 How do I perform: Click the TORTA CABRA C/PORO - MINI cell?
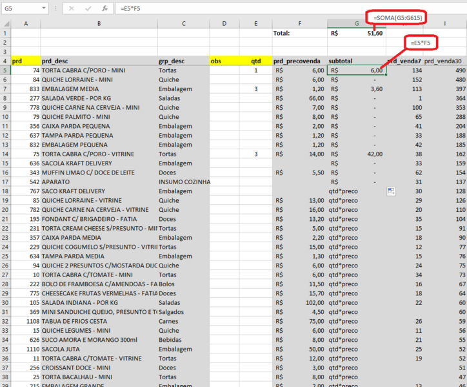pos(99,70)
